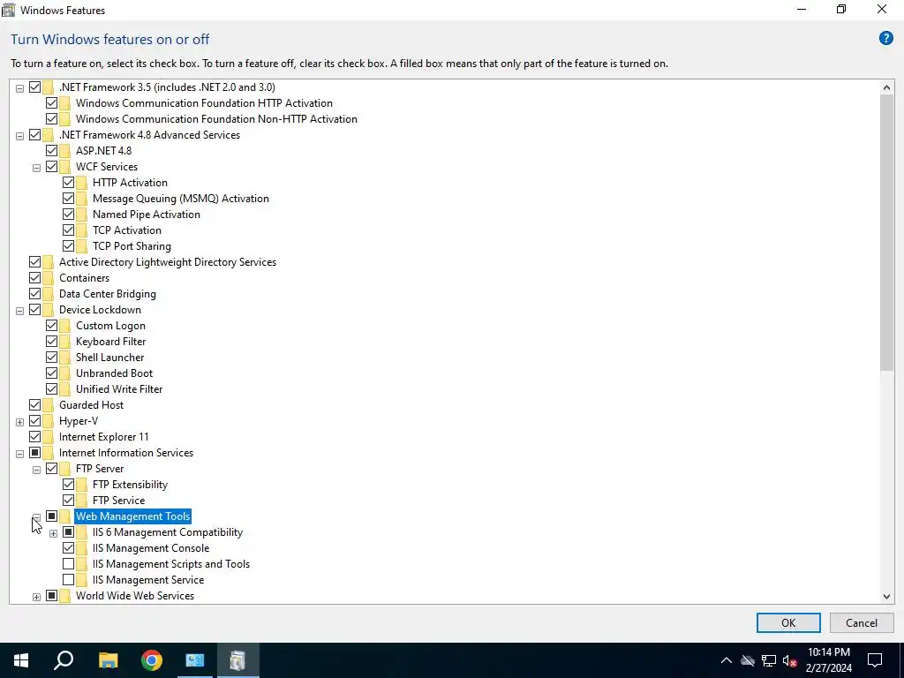Click the folder icon beside Keyboard Filter

point(65,342)
